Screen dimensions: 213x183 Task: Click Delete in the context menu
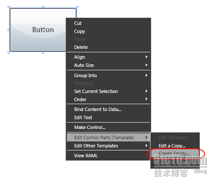point(108,47)
